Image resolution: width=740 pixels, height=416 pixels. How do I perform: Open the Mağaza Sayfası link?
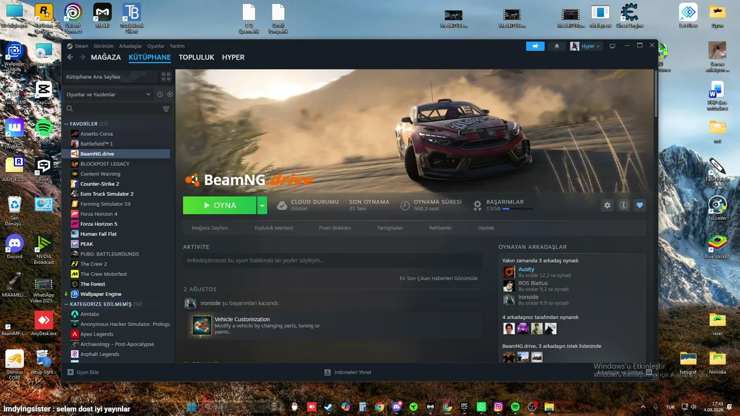tap(209, 228)
